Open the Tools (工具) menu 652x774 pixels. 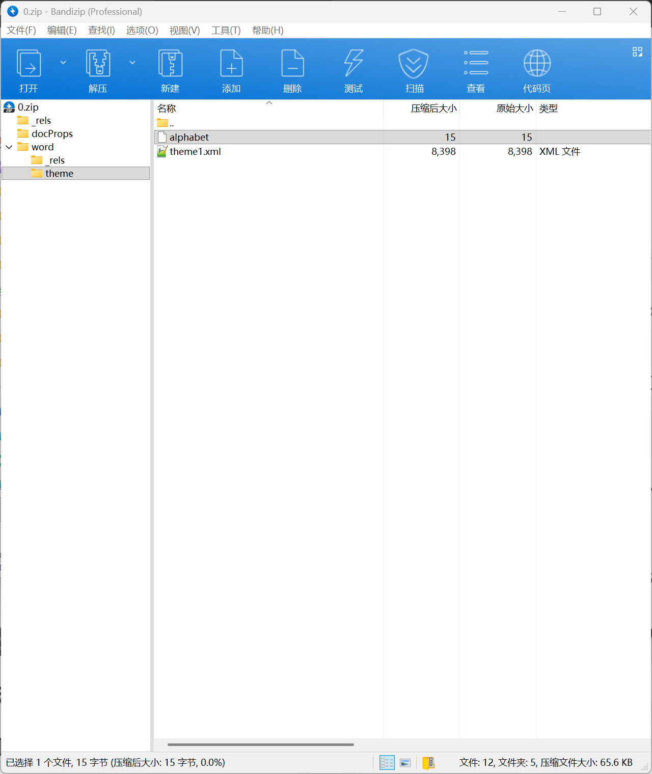click(226, 31)
